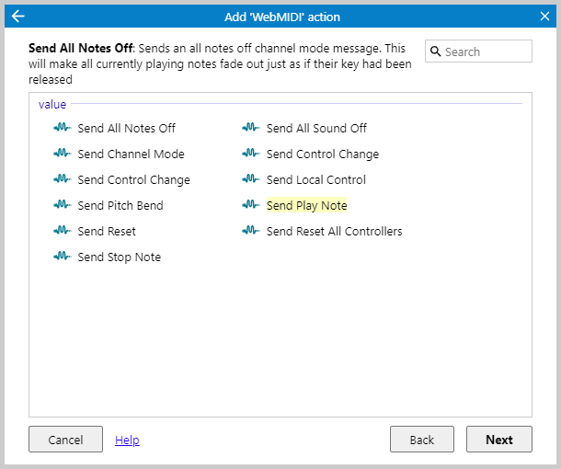The width and height of the screenshot is (561, 469).
Task: Click the Send Play Note icon
Action: click(251, 206)
